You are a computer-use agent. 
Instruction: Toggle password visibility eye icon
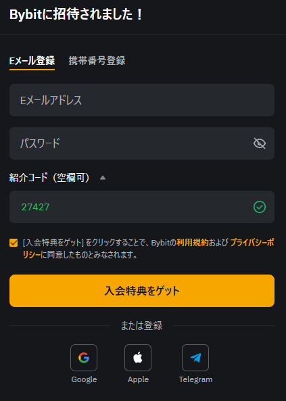click(x=260, y=143)
